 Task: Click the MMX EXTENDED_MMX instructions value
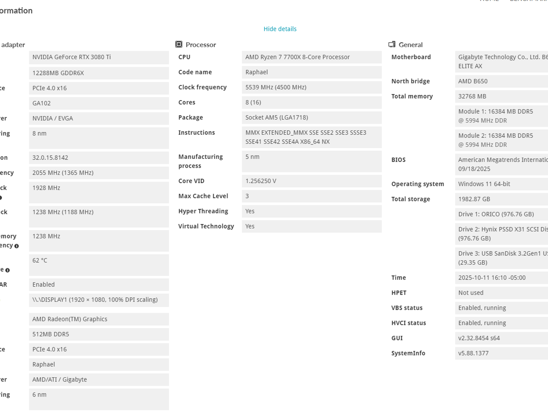[x=312, y=137]
